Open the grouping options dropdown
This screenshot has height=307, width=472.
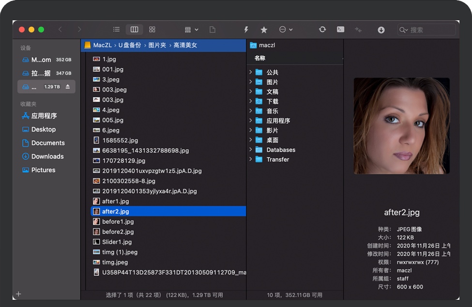192,30
